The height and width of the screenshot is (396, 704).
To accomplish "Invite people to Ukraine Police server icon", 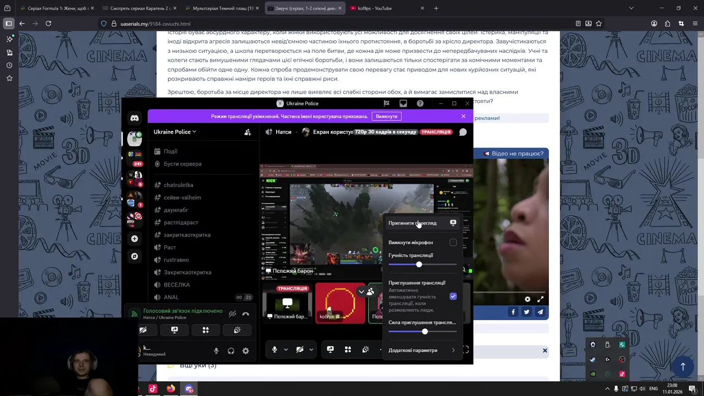I will click(x=248, y=132).
